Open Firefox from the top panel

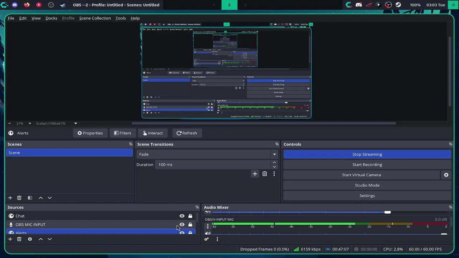click(x=27, y=5)
